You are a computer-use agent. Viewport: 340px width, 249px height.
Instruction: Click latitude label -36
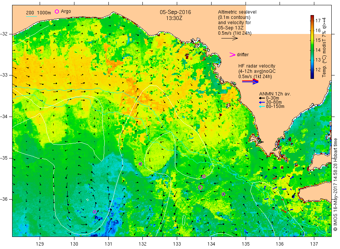click(4, 199)
